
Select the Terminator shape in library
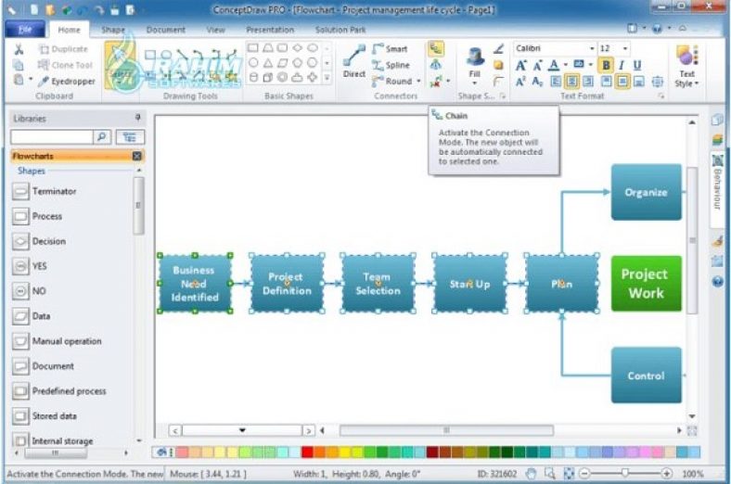pyautogui.click(x=45, y=191)
